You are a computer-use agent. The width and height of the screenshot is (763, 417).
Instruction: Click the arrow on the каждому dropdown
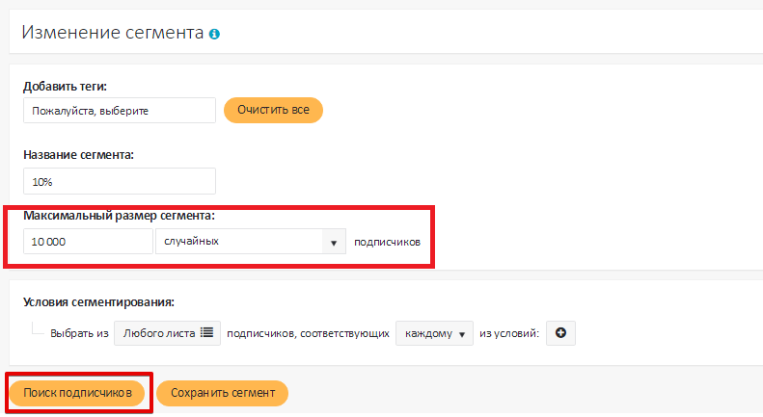pos(462,334)
